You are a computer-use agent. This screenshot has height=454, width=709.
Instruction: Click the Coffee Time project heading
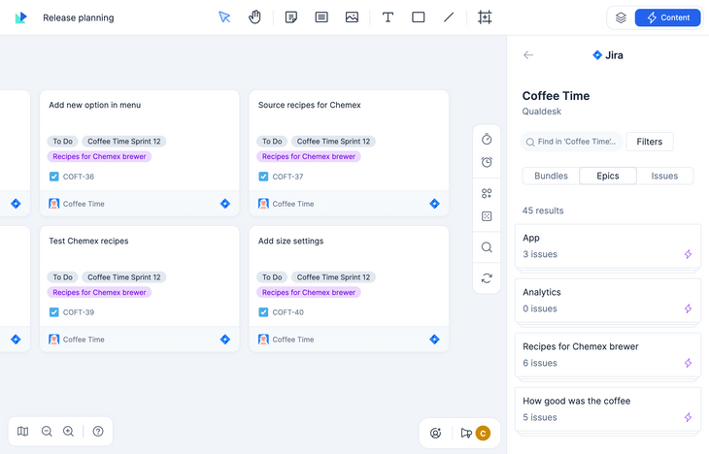pyautogui.click(x=556, y=96)
